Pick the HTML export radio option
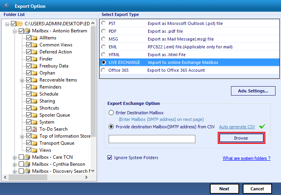This screenshot has height=195, width=281. (104, 55)
